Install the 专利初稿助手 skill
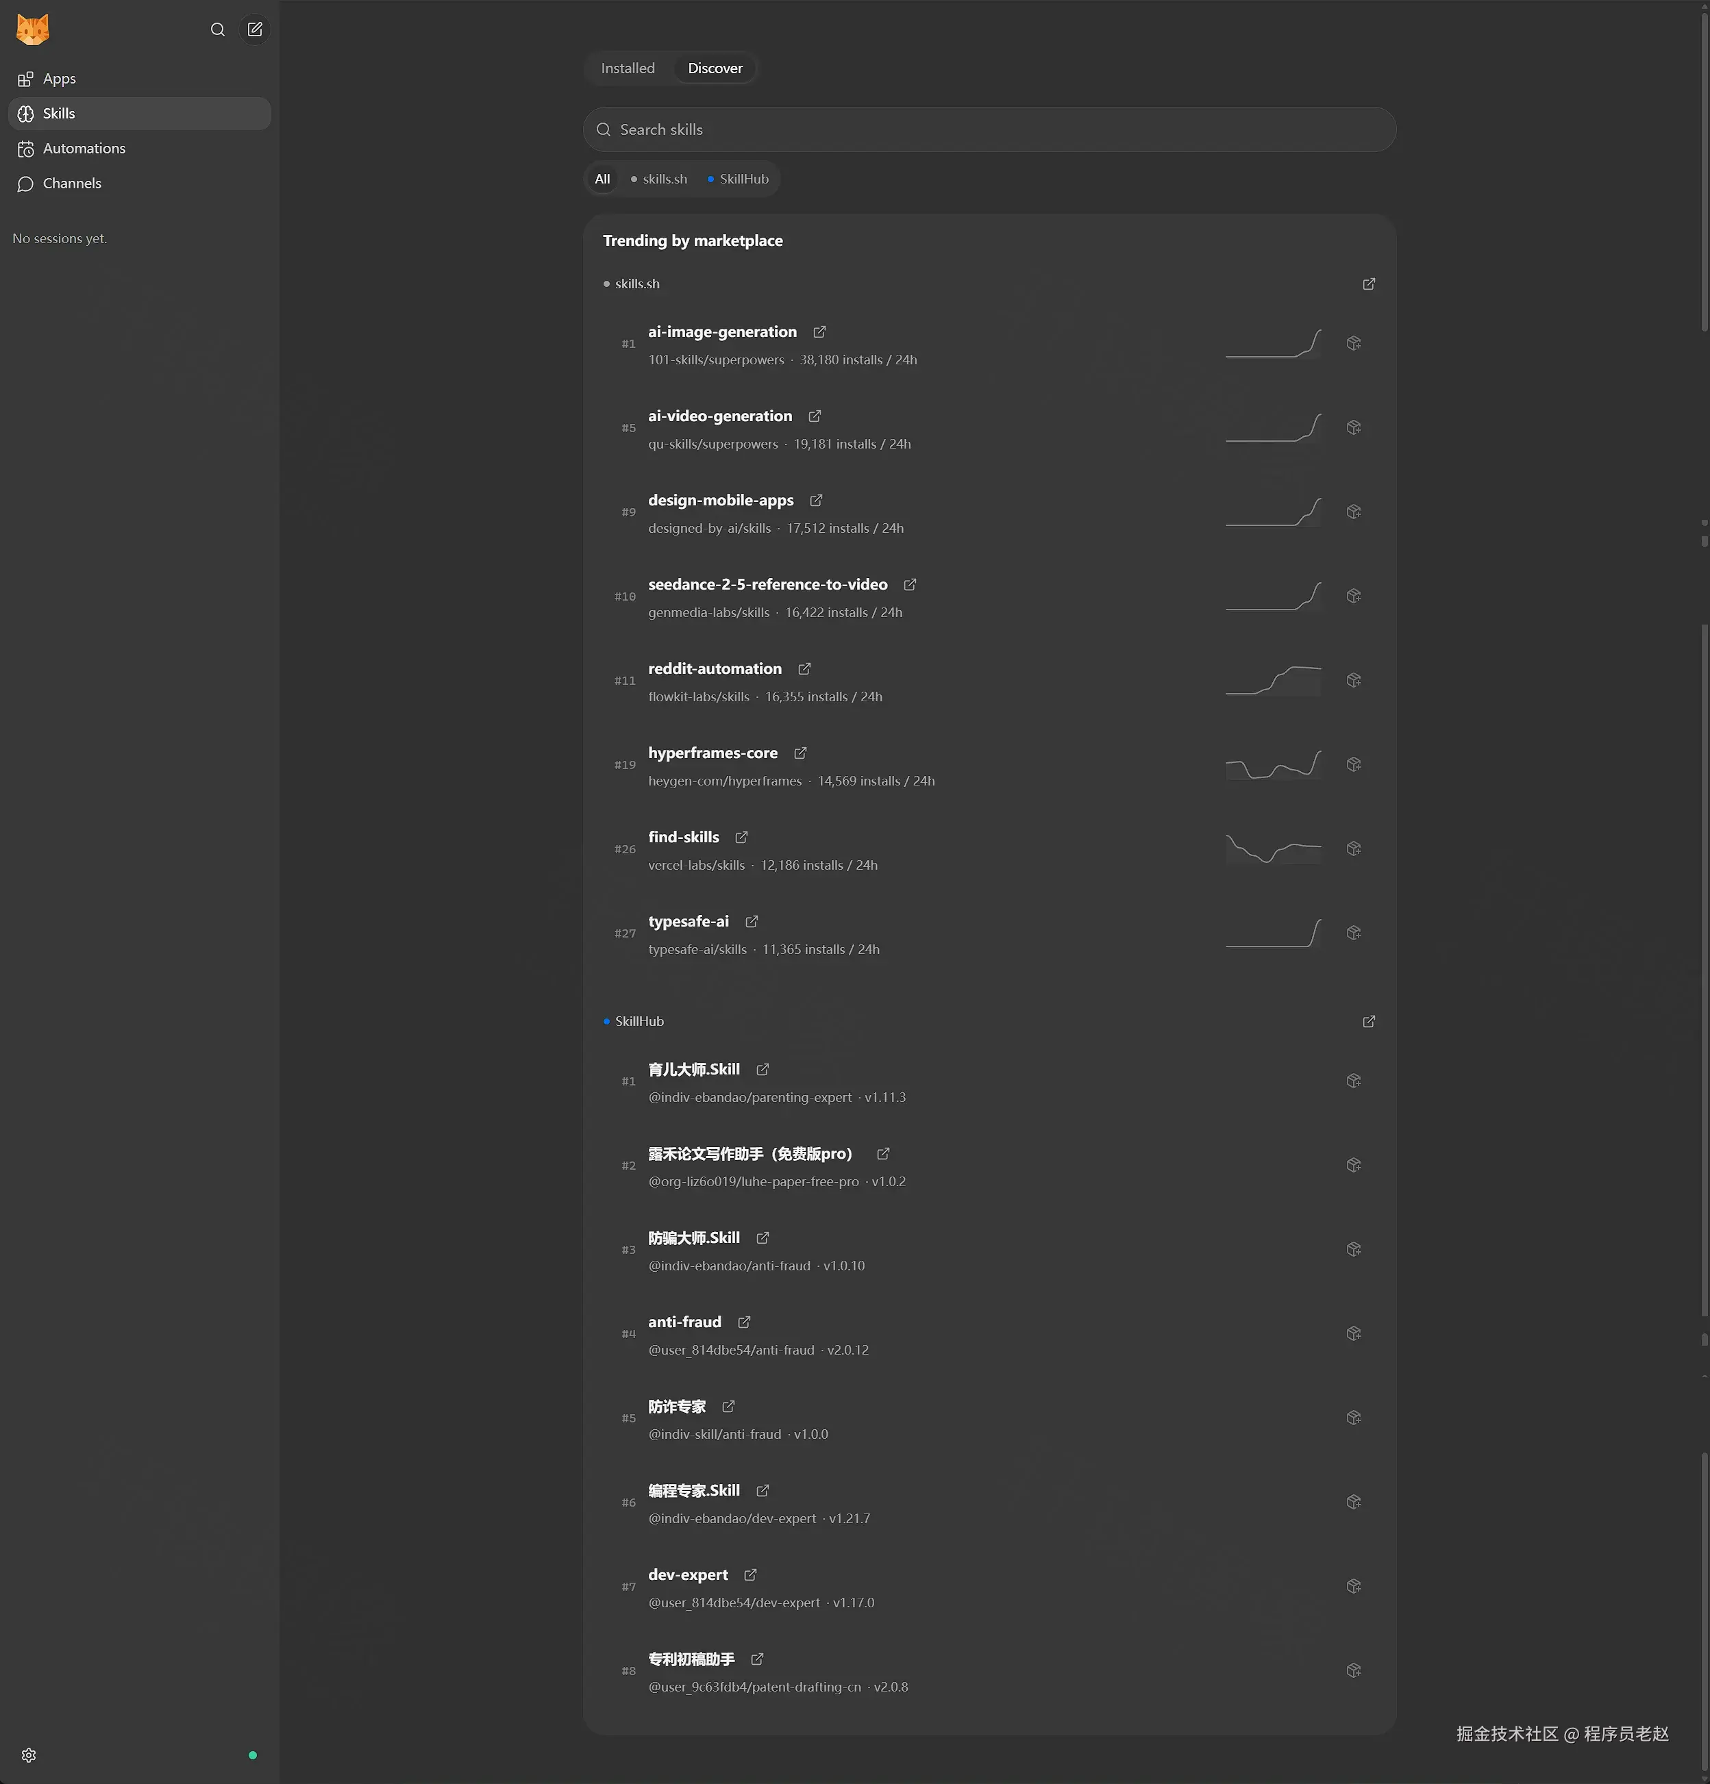1710x1784 pixels. tap(1354, 1670)
